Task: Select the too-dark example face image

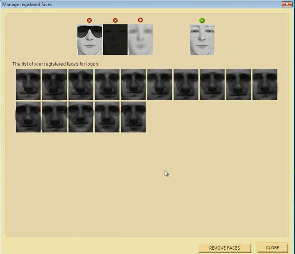Action: [115, 40]
